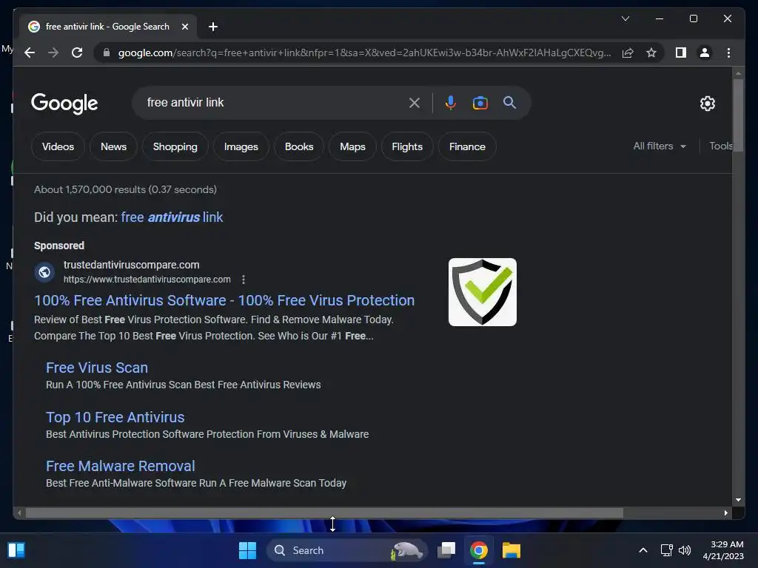The width and height of the screenshot is (758, 568).
Task: Click the Google logo
Action: (64, 103)
